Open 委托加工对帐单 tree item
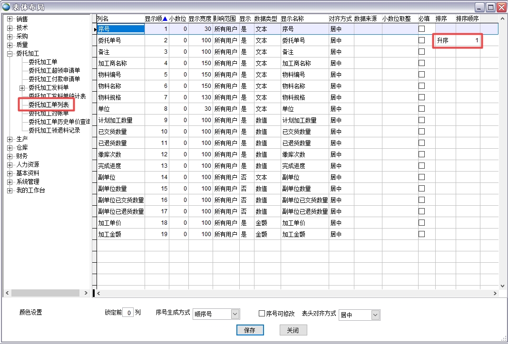The height and width of the screenshot is (344, 508). tap(48, 113)
